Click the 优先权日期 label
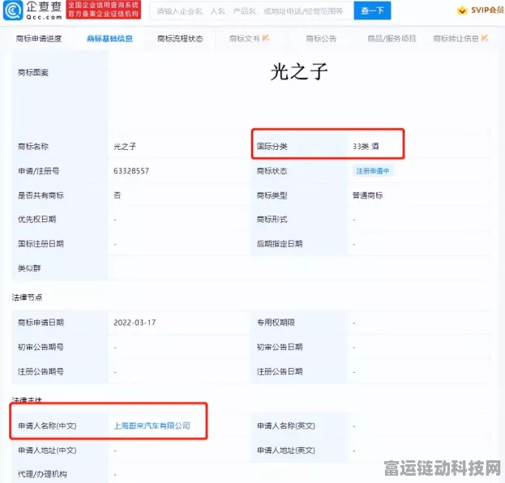This screenshot has height=483, width=505. click(36, 220)
